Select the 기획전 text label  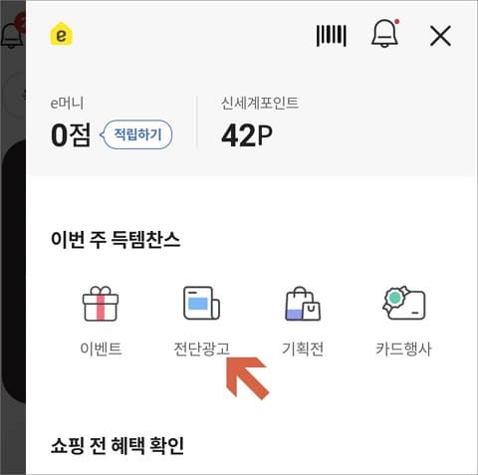coord(303,349)
